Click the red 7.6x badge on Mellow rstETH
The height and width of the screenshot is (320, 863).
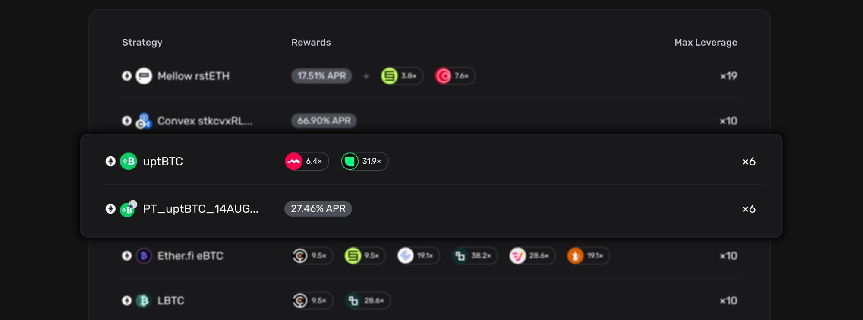[454, 76]
